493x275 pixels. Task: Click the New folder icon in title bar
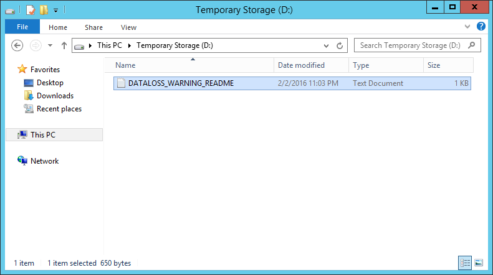click(44, 10)
